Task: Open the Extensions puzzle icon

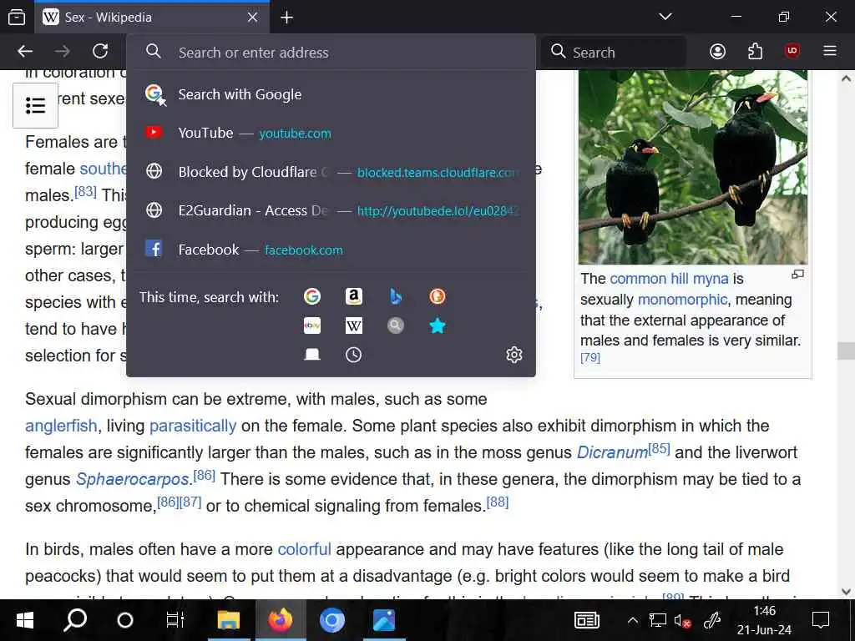Action: point(755,52)
